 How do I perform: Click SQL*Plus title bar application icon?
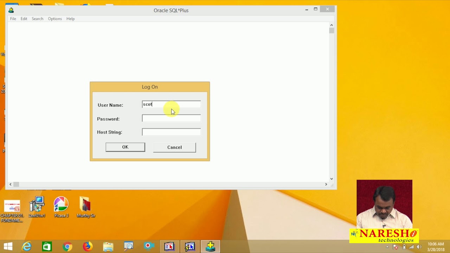[x=11, y=10]
